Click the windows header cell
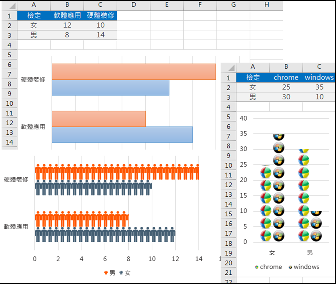Image resolution: width=336 pixels, height=284 pixels. [x=319, y=77]
